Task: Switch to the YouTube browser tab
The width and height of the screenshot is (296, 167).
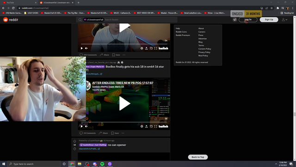Action: (x=19, y=3)
